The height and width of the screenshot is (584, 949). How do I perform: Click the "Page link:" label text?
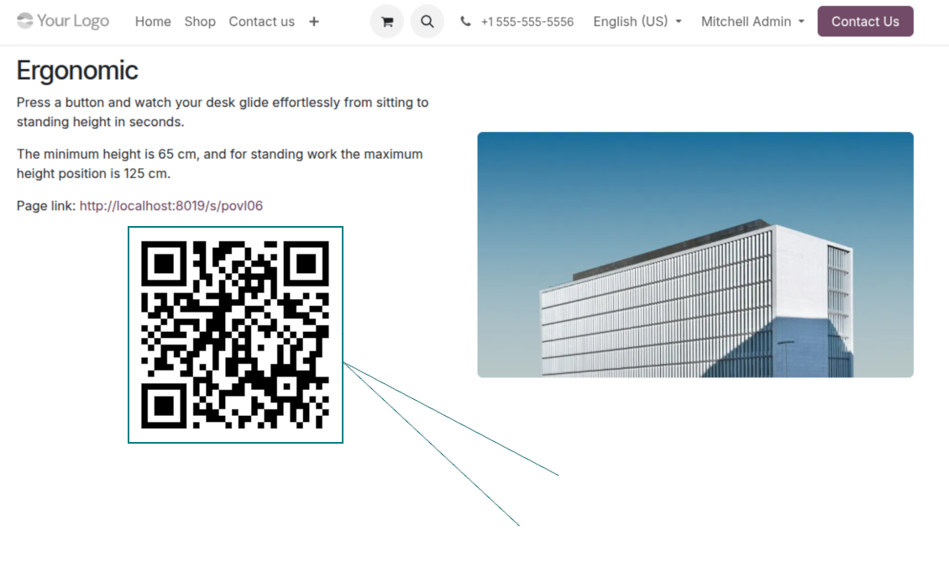pyautogui.click(x=45, y=206)
